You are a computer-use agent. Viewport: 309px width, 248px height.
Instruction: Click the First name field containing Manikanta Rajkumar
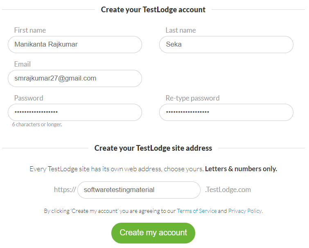75,45
